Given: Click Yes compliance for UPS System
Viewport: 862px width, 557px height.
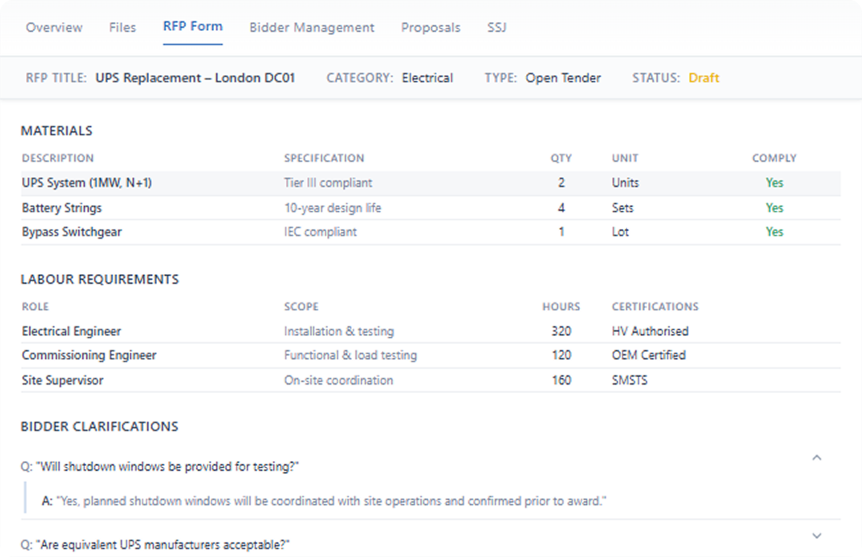Looking at the screenshot, I should pyautogui.click(x=774, y=183).
